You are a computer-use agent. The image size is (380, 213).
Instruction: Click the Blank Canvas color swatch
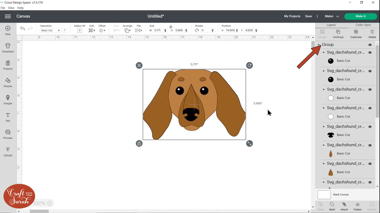point(324,195)
